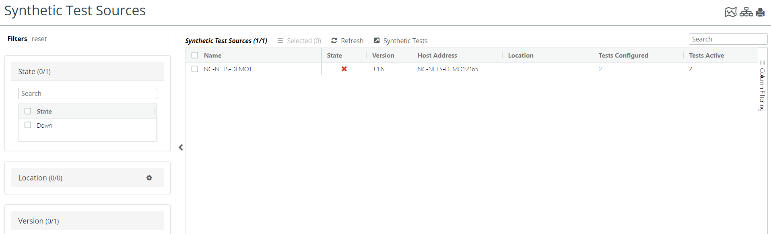Screen dimensions: 771x234
Task: Click the table Search box at top right
Action: click(x=728, y=39)
